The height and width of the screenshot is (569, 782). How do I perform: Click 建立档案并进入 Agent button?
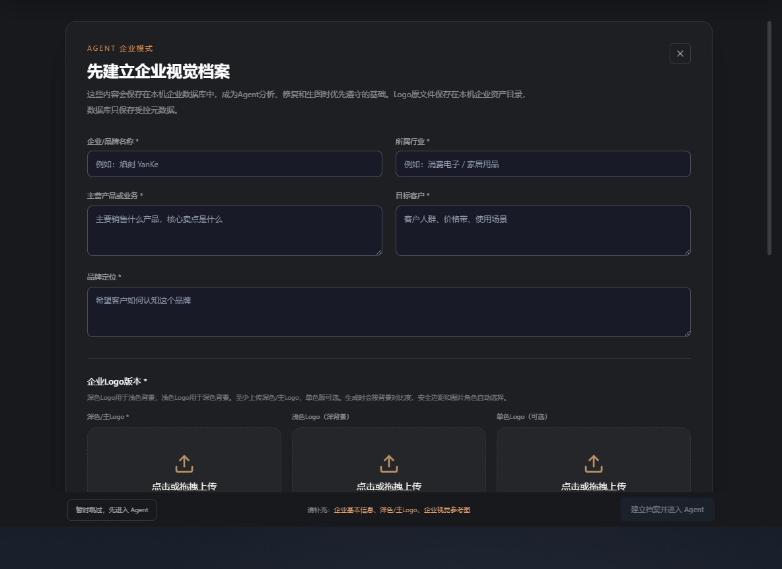pos(667,509)
